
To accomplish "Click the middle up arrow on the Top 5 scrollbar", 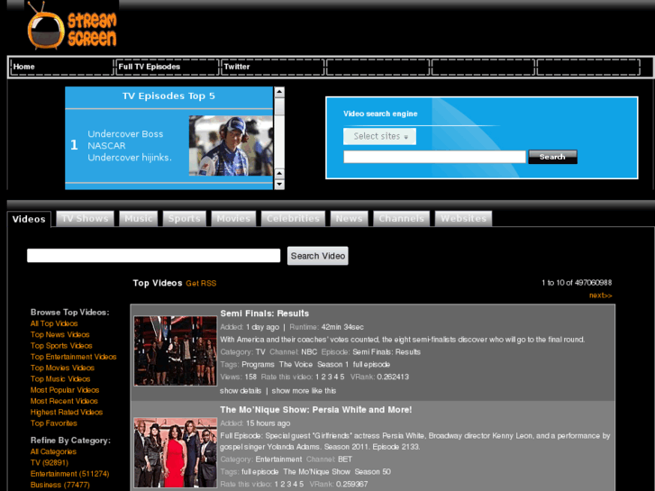I will [279, 173].
